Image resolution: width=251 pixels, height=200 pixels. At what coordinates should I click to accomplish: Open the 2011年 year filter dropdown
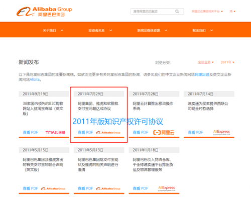coord(227,62)
